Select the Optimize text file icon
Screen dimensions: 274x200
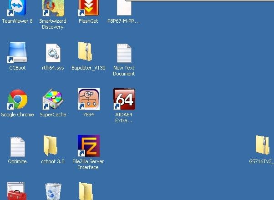pos(17,147)
